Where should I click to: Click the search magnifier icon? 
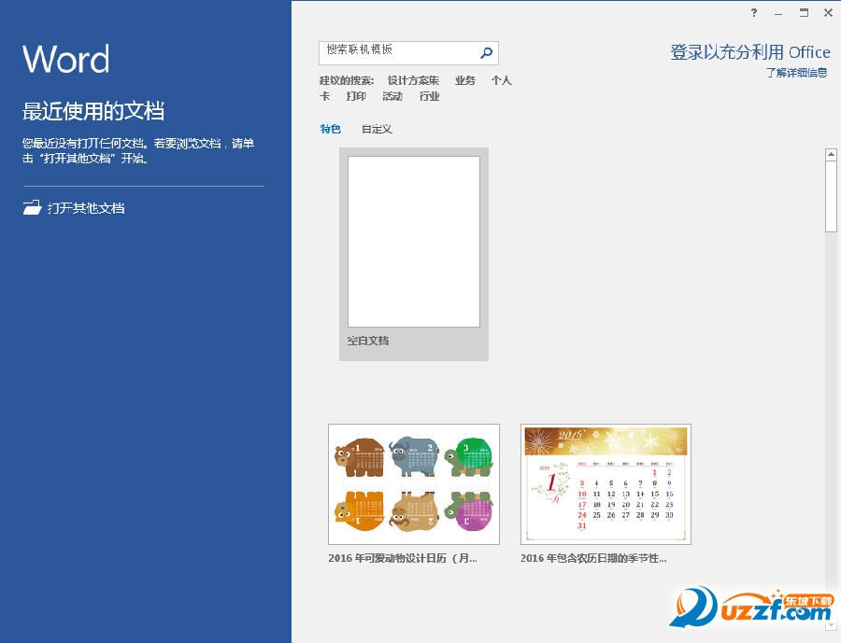(486, 52)
